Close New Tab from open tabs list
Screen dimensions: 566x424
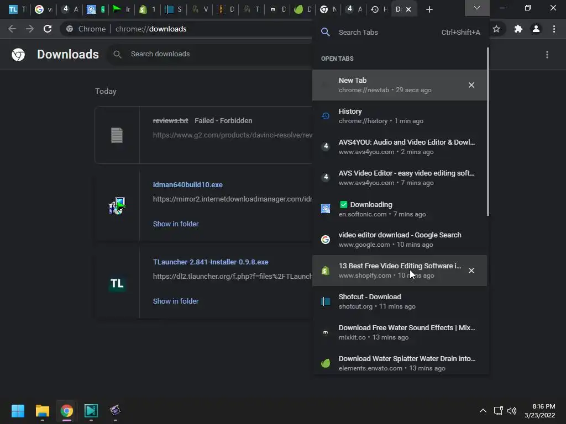click(471, 85)
